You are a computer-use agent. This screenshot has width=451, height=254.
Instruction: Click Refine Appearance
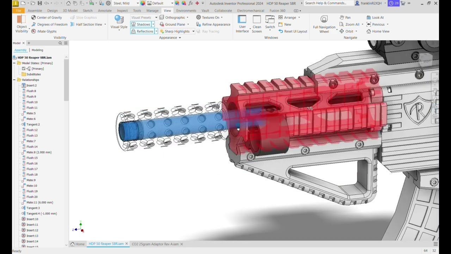pos(213,24)
